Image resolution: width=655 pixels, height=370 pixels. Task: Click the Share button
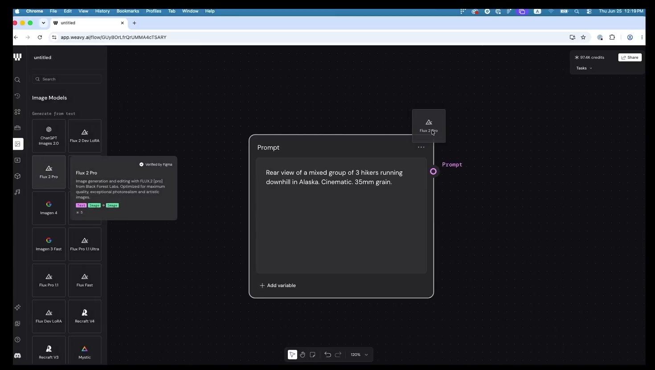[x=630, y=58]
